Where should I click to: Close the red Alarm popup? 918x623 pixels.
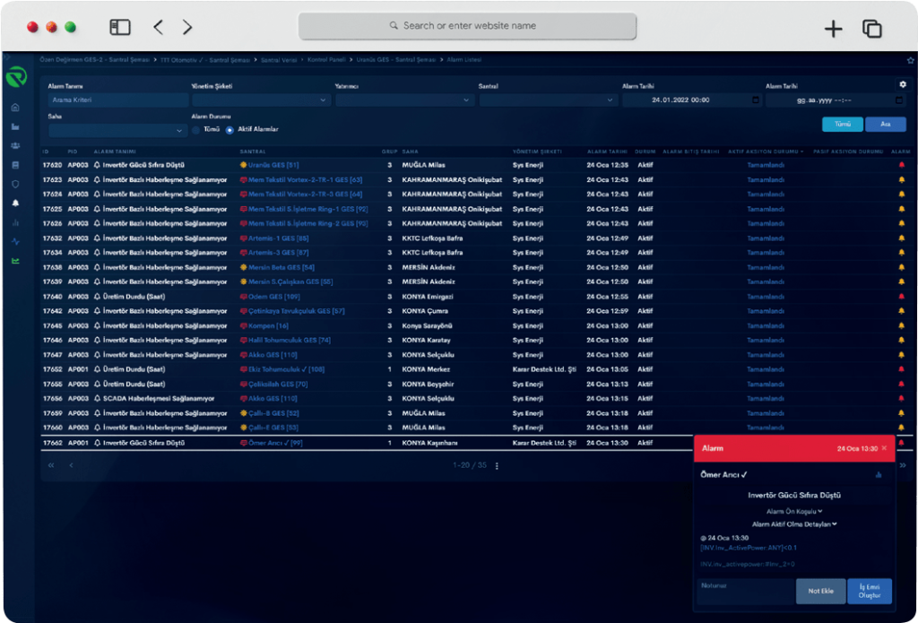884,448
